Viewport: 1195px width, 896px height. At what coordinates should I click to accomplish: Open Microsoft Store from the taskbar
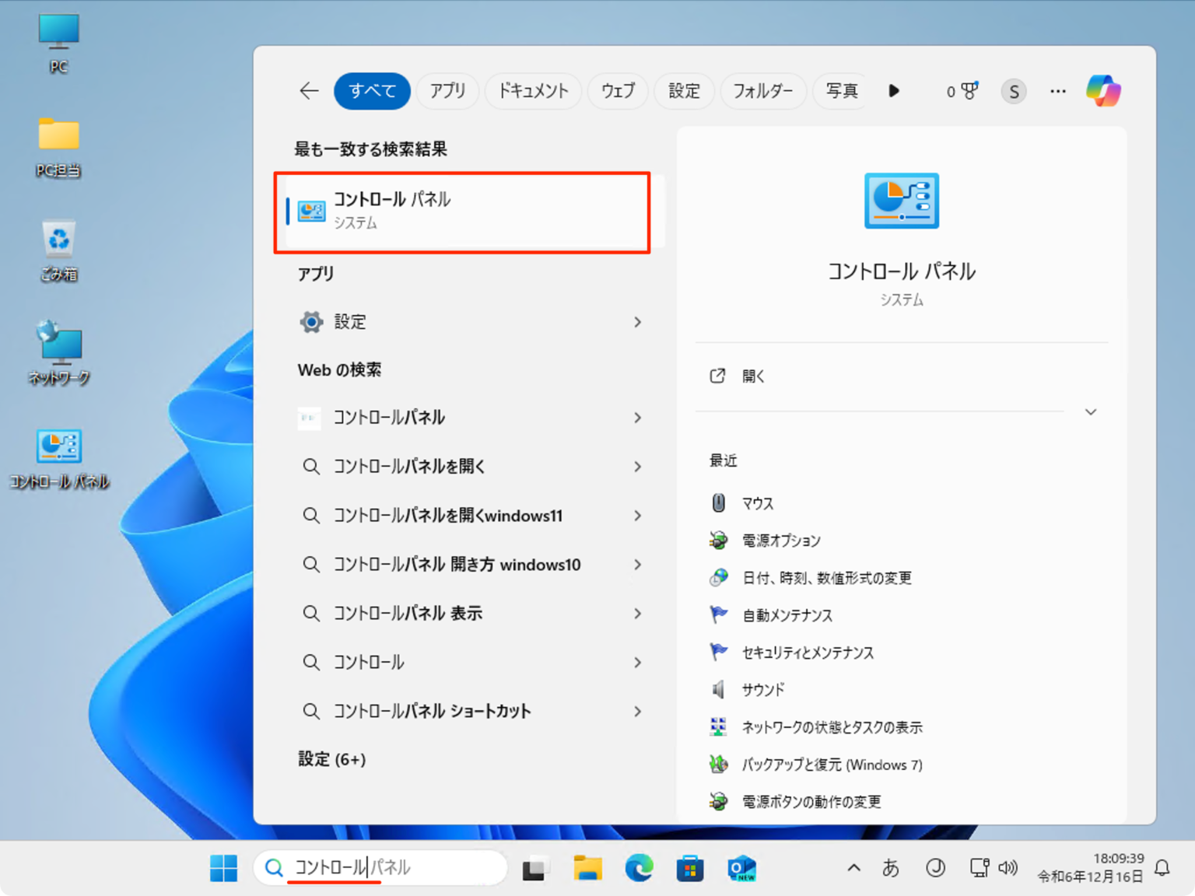[x=690, y=868]
